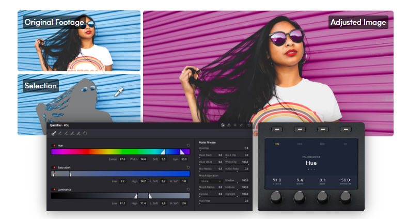Viewport: 407px width, 219px height.
Task: Click the Highlight value 100.0
Action: 245,194
